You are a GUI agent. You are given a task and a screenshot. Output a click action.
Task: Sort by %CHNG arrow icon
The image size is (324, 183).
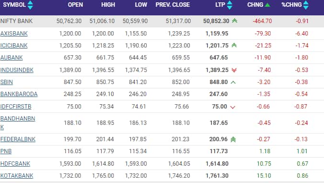306,5
